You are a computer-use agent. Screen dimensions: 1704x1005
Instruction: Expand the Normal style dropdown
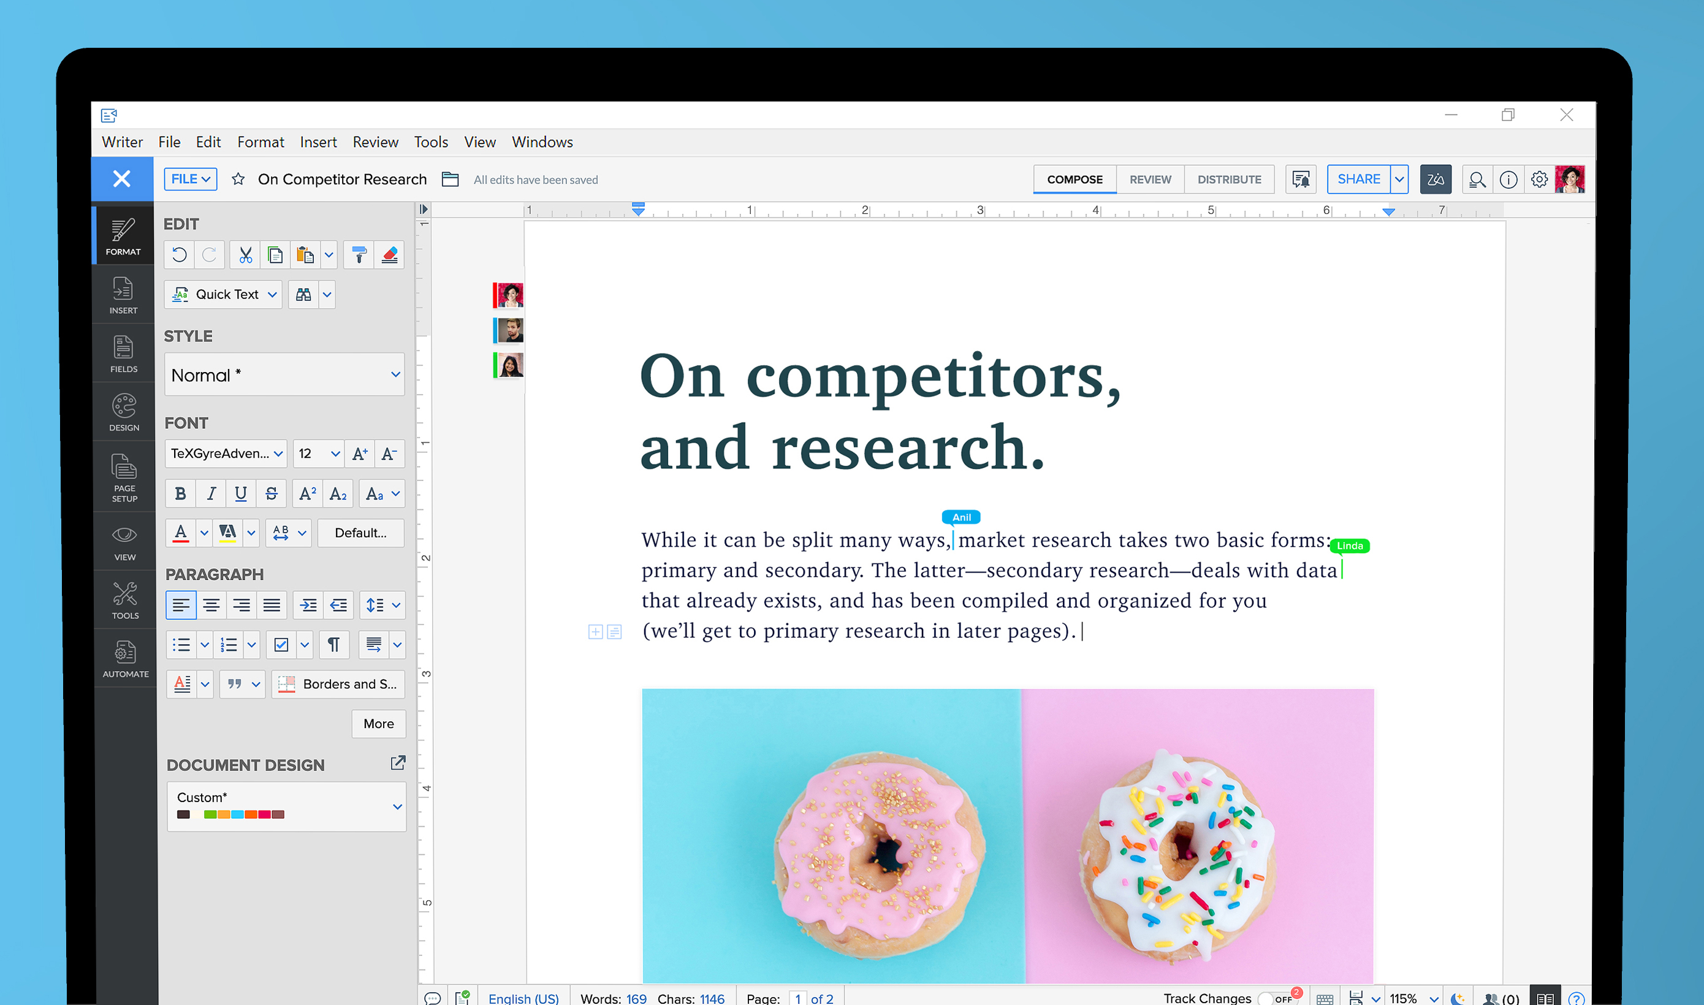click(395, 374)
